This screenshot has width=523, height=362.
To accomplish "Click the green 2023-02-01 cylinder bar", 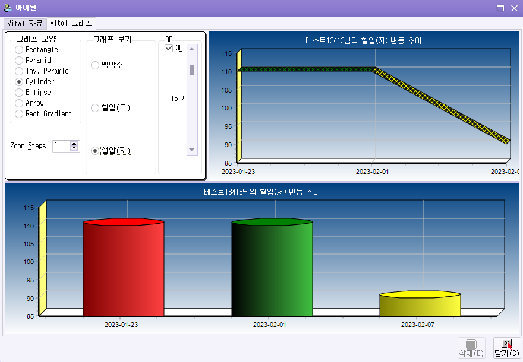I will click(272, 268).
